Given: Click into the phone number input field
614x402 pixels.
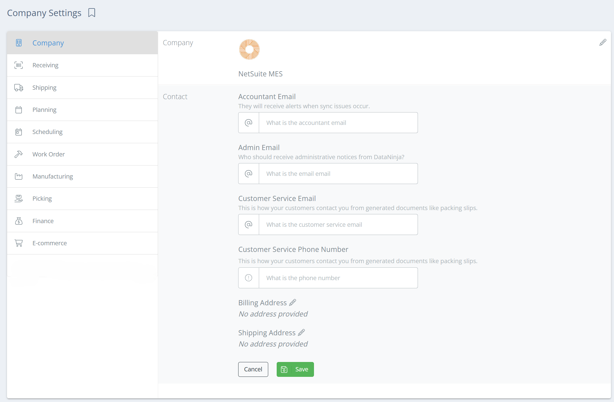Looking at the screenshot, I should (x=338, y=278).
